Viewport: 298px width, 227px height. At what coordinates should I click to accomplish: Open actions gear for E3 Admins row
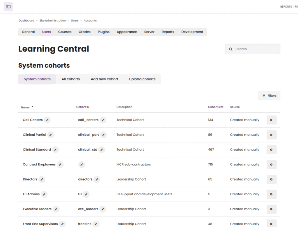coord(271,194)
